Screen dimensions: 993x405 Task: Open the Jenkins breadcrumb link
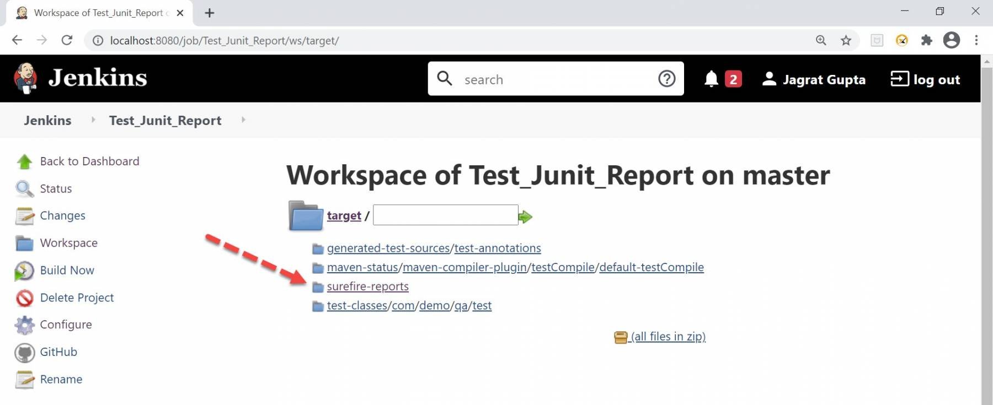47,120
